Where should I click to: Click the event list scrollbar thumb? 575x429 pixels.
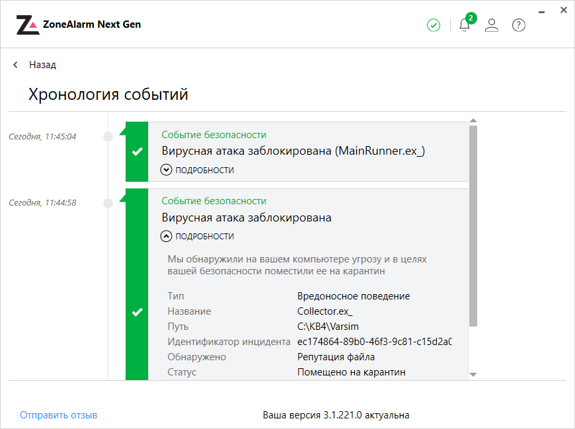coord(473,226)
